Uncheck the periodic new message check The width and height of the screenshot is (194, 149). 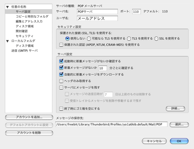tap(61, 68)
